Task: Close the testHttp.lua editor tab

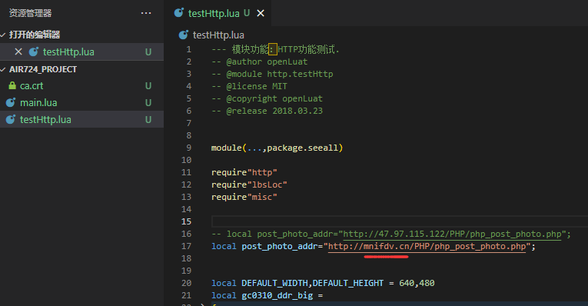Action: pyautogui.click(x=261, y=14)
